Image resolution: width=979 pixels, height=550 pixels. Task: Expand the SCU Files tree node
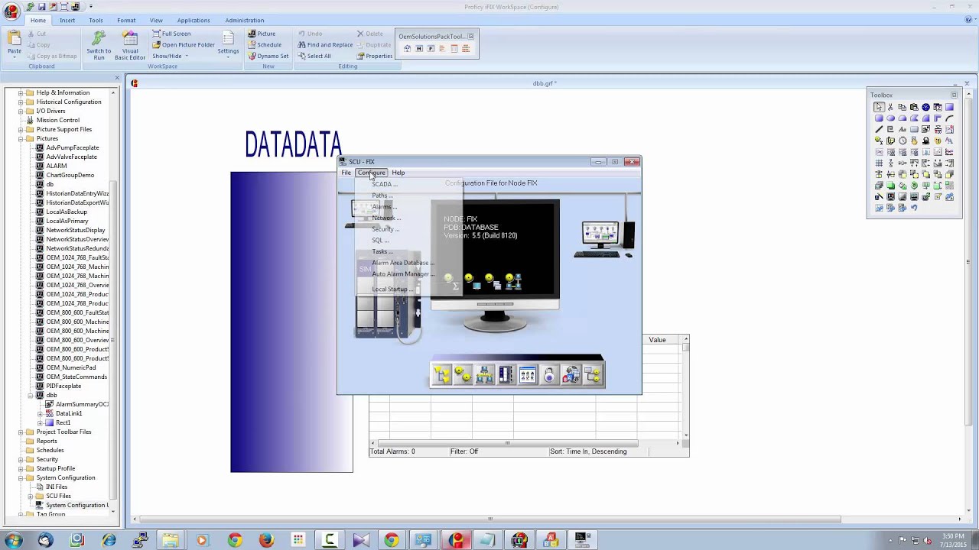point(31,496)
